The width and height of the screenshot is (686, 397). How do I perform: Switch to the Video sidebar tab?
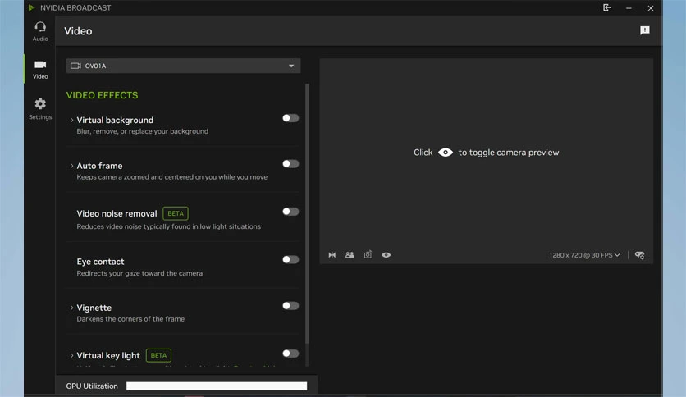[x=40, y=70]
